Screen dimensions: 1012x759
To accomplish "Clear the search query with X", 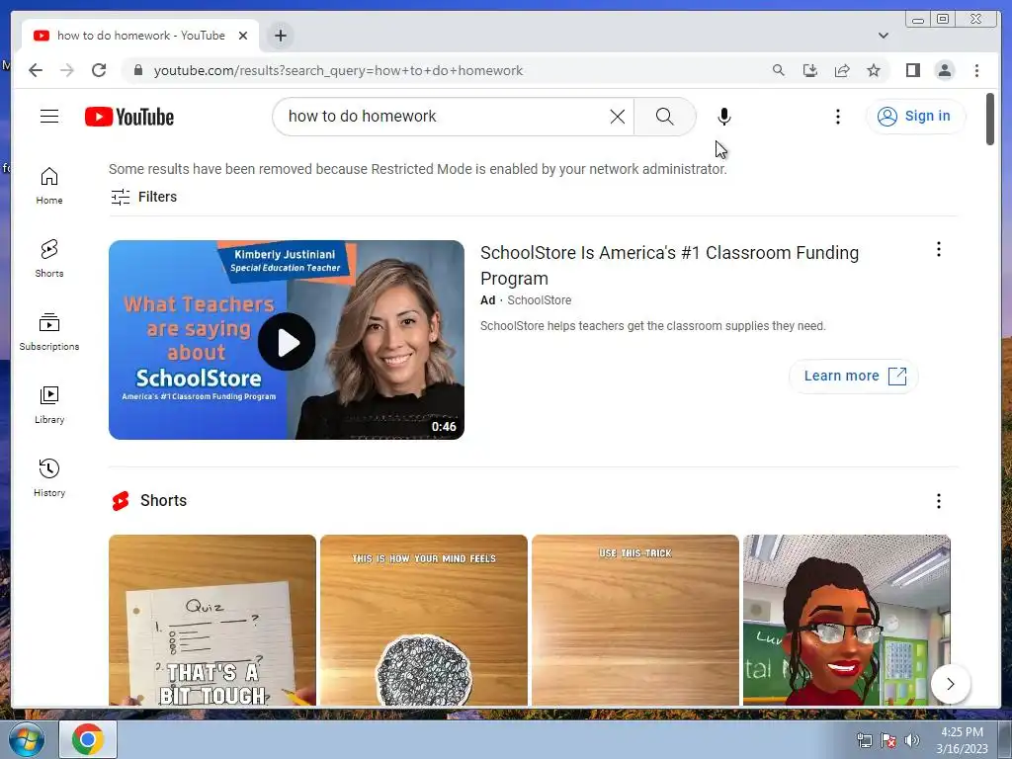I will click(618, 117).
